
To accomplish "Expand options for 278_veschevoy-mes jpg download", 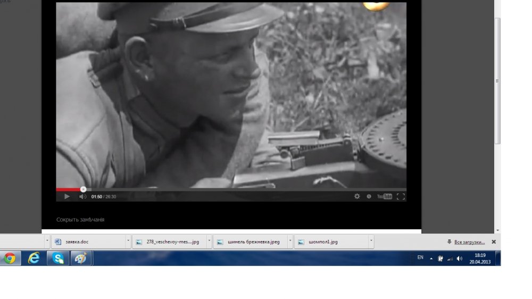I will [209, 242].
